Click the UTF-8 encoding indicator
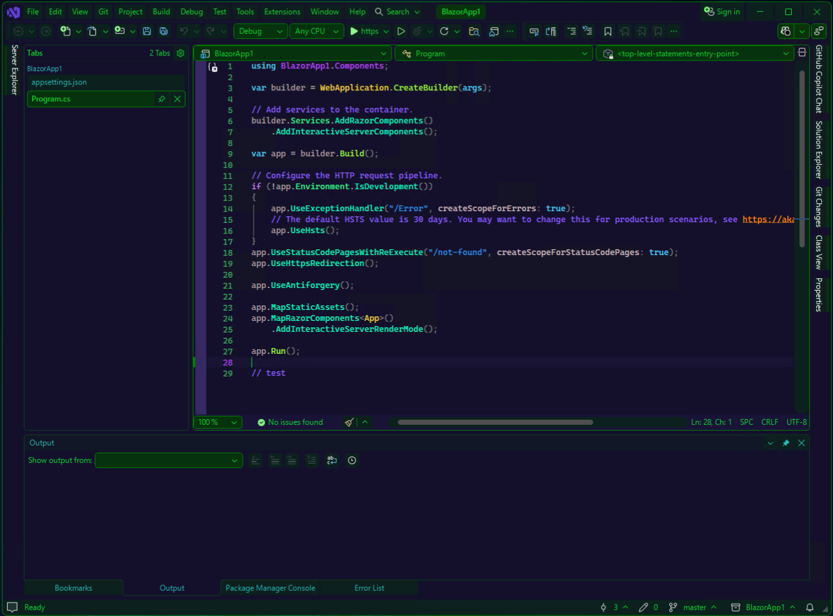The height and width of the screenshot is (616, 833). pyautogui.click(x=796, y=422)
